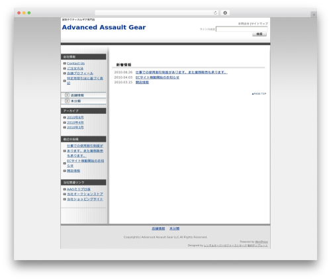This screenshot has width=331, height=280.
Task: Click the round icon beside address bar
Action: (225, 13)
